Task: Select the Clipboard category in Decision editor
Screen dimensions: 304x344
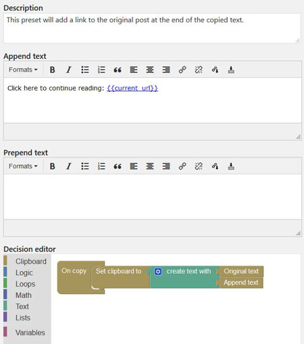Action: coord(31,262)
